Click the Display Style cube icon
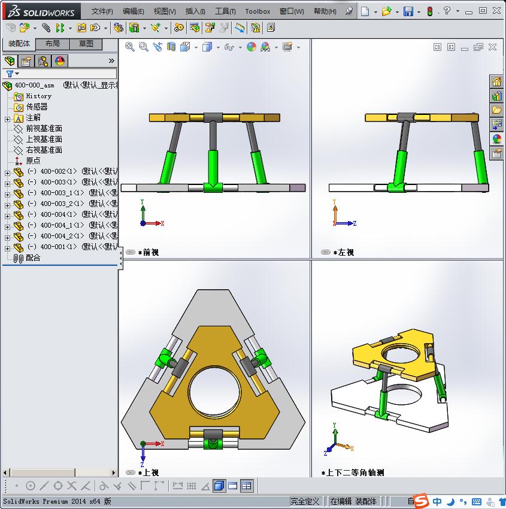The height and width of the screenshot is (509, 506). [x=207, y=47]
